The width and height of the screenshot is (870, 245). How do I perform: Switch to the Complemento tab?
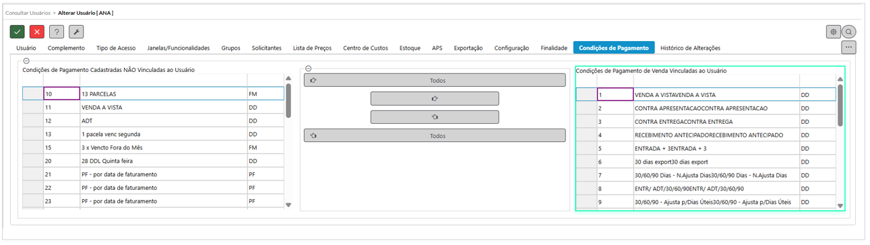(66, 48)
